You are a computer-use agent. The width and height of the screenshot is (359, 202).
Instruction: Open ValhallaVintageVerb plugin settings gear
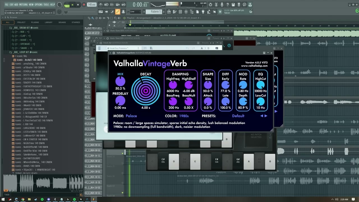(x=114, y=53)
